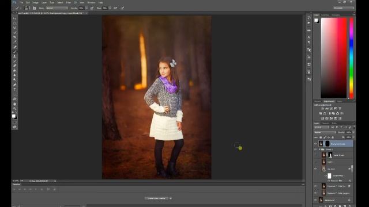
Task: Select the Move tool
Action: pos(14,18)
